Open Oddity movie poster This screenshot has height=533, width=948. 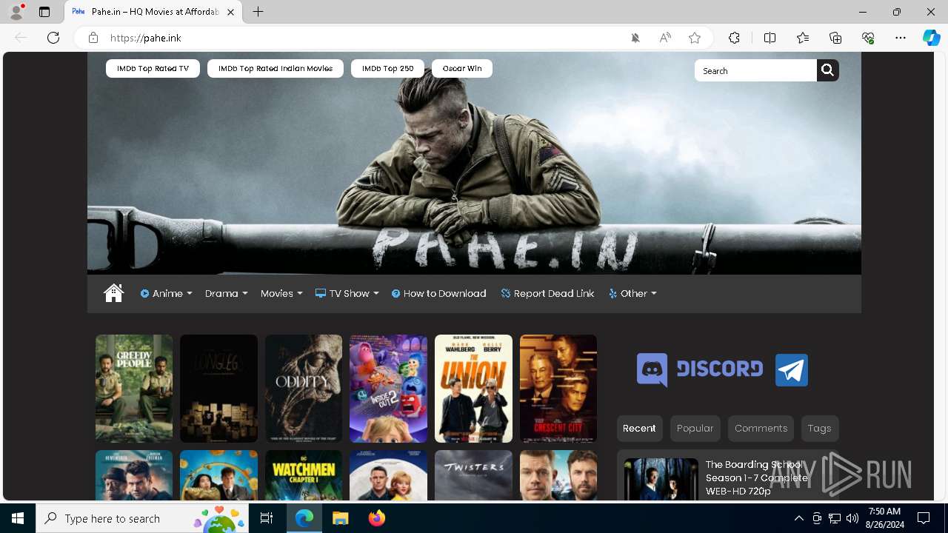(x=304, y=389)
